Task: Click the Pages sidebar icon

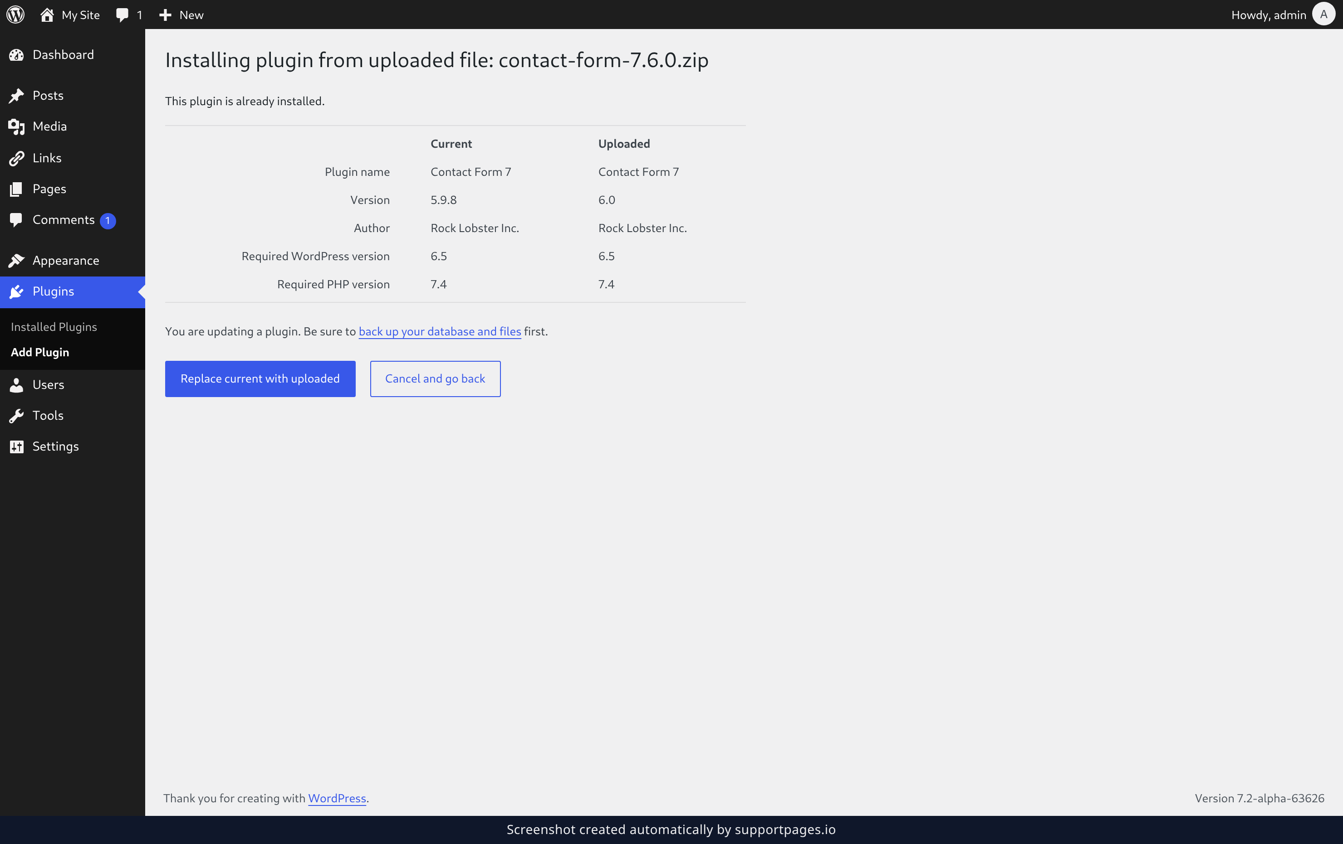Action: tap(17, 189)
